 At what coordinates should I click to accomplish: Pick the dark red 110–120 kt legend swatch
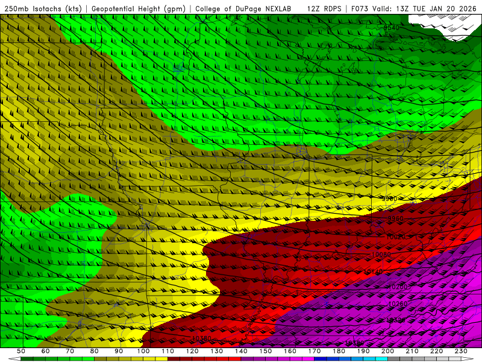point(174,359)
